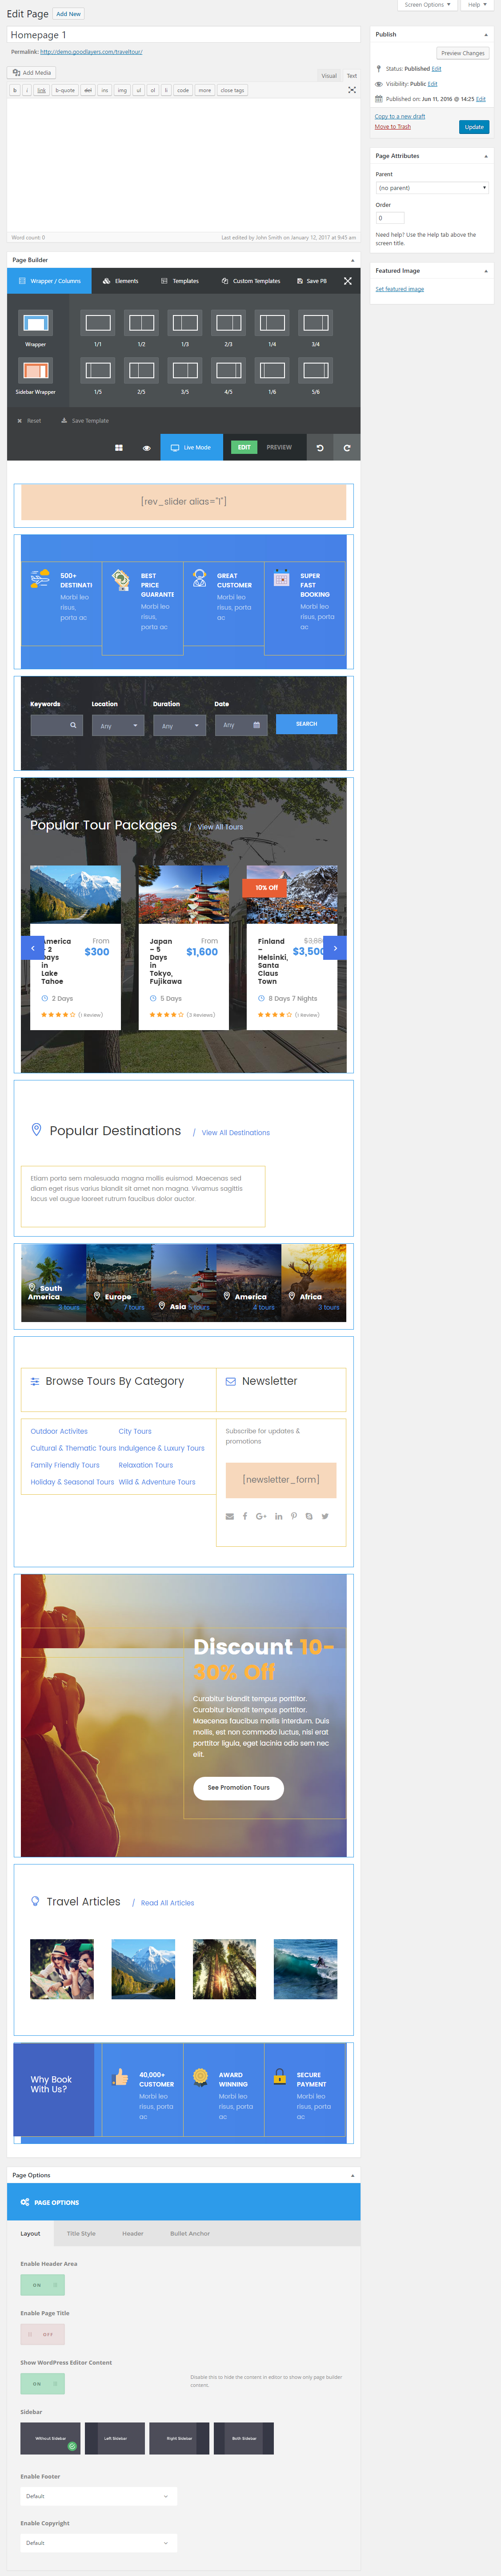
Task: Open the Wrapper / Columns tab
Action: (x=49, y=281)
